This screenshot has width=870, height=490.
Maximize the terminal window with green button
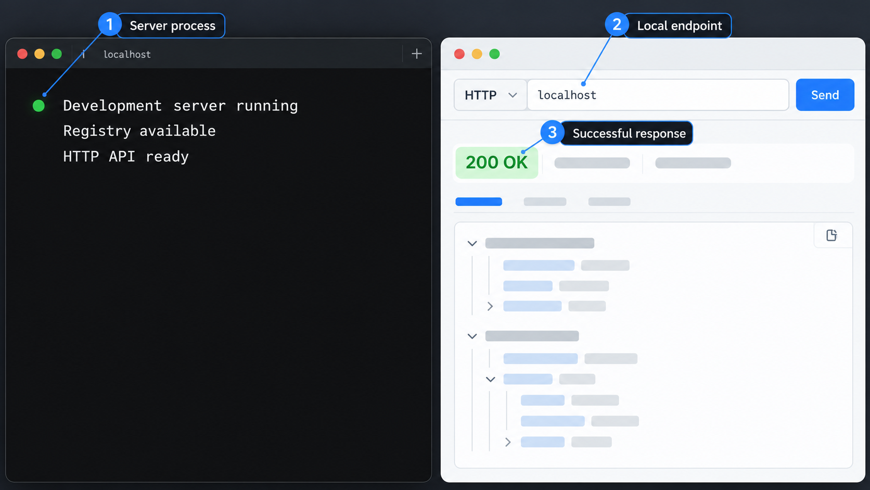57,54
